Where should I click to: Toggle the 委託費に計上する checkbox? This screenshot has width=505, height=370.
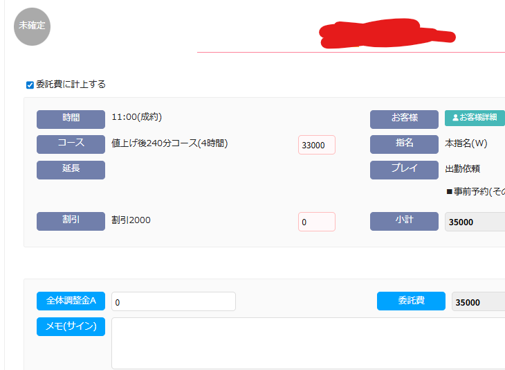pos(30,85)
